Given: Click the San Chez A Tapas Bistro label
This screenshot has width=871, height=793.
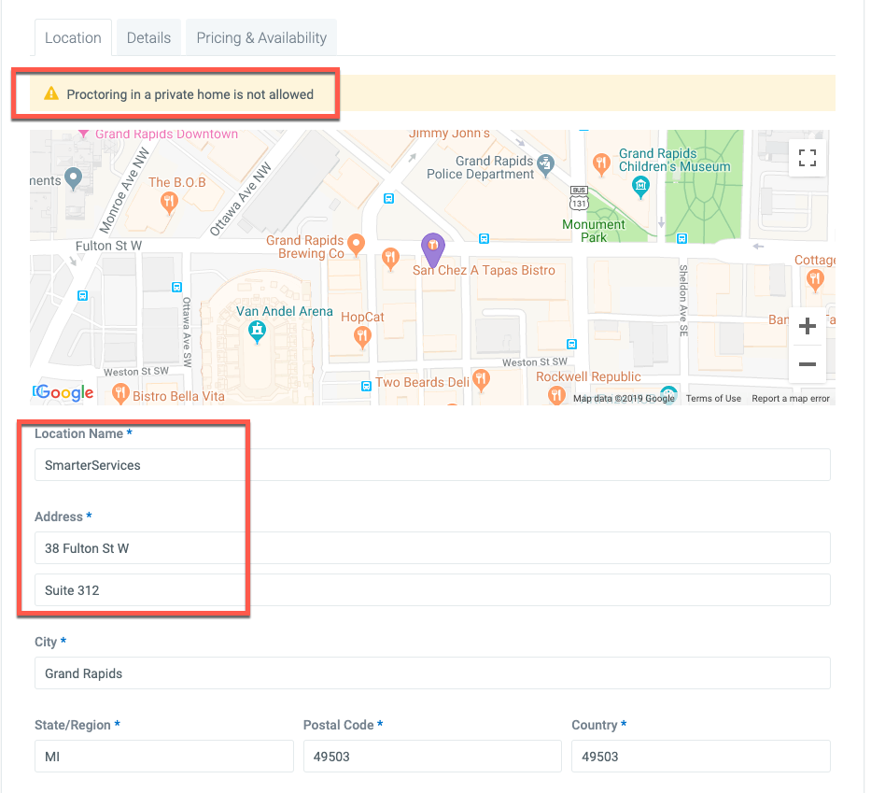Looking at the screenshot, I should point(484,271).
